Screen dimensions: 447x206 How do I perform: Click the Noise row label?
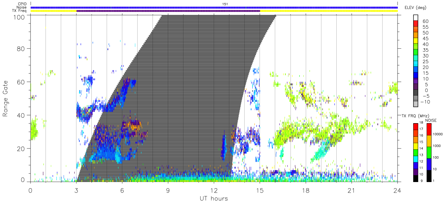click(21, 7)
